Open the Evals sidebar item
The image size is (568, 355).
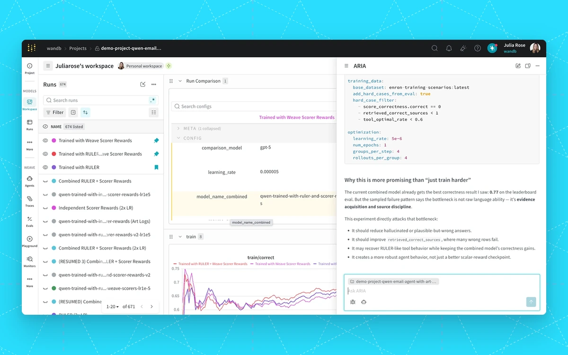(x=29, y=222)
